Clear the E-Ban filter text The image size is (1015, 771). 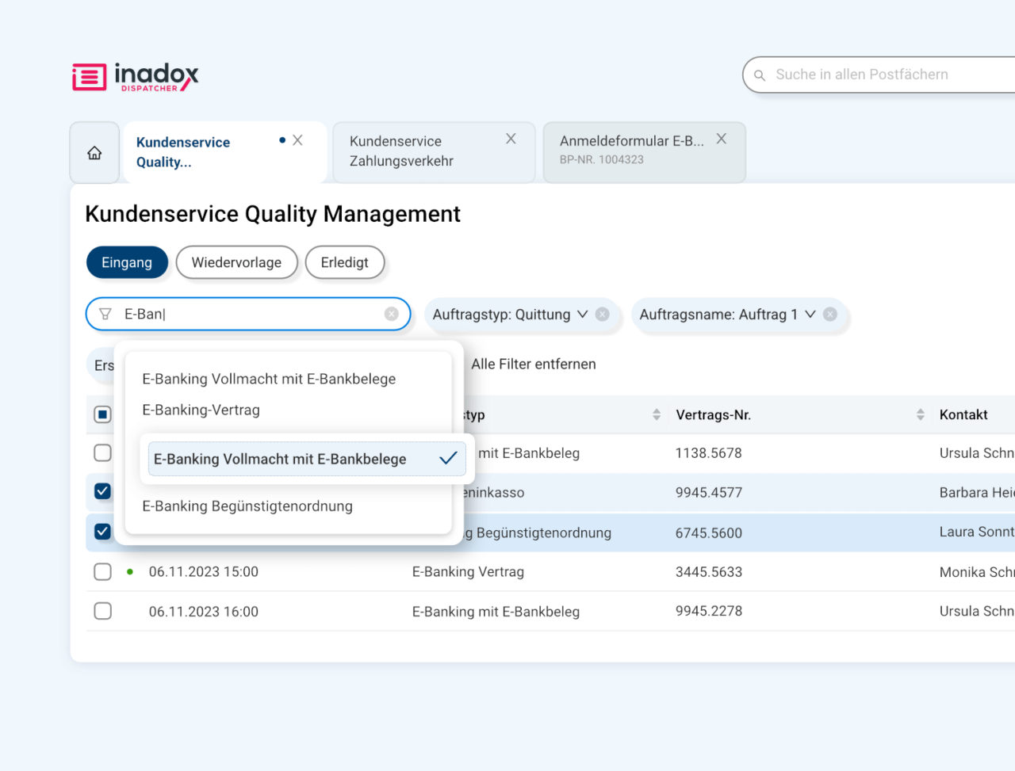pyautogui.click(x=392, y=314)
